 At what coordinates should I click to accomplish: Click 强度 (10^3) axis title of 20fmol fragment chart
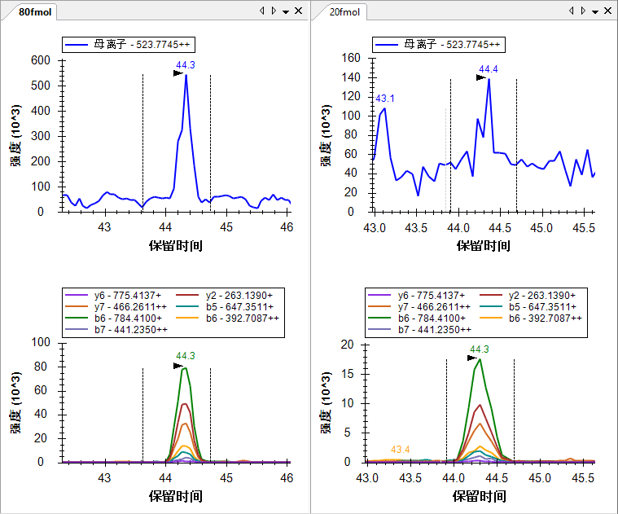[326, 403]
